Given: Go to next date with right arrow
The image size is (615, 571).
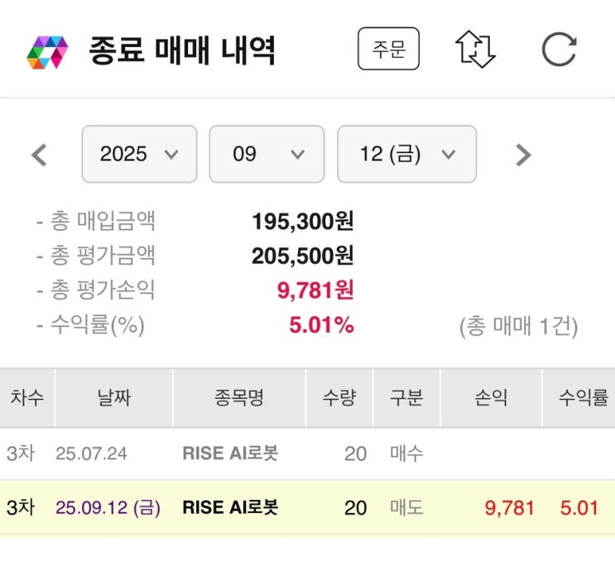Looking at the screenshot, I should click(522, 155).
